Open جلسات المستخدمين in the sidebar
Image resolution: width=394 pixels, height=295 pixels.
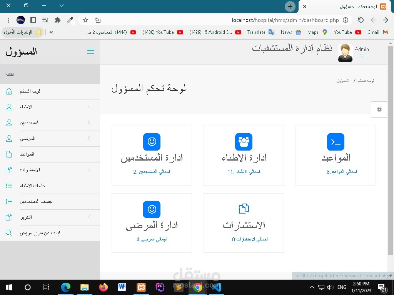(50, 201)
